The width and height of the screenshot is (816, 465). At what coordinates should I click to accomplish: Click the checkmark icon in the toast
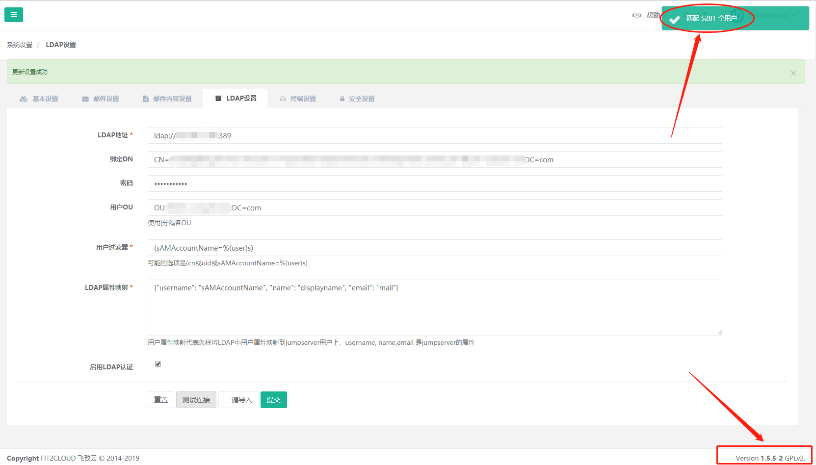click(x=675, y=19)
